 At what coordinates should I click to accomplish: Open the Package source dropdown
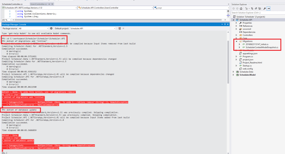tap(33, 28)
